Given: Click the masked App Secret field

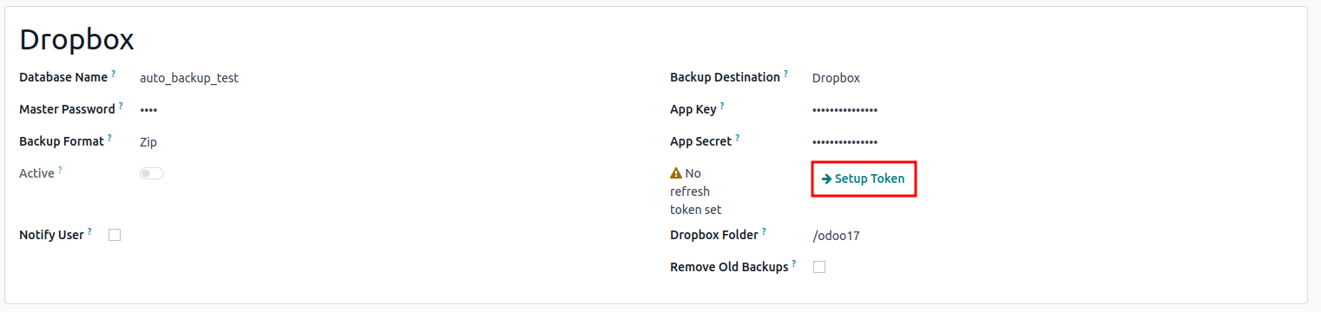Looking at the screenshot, I should click(845, 141).
